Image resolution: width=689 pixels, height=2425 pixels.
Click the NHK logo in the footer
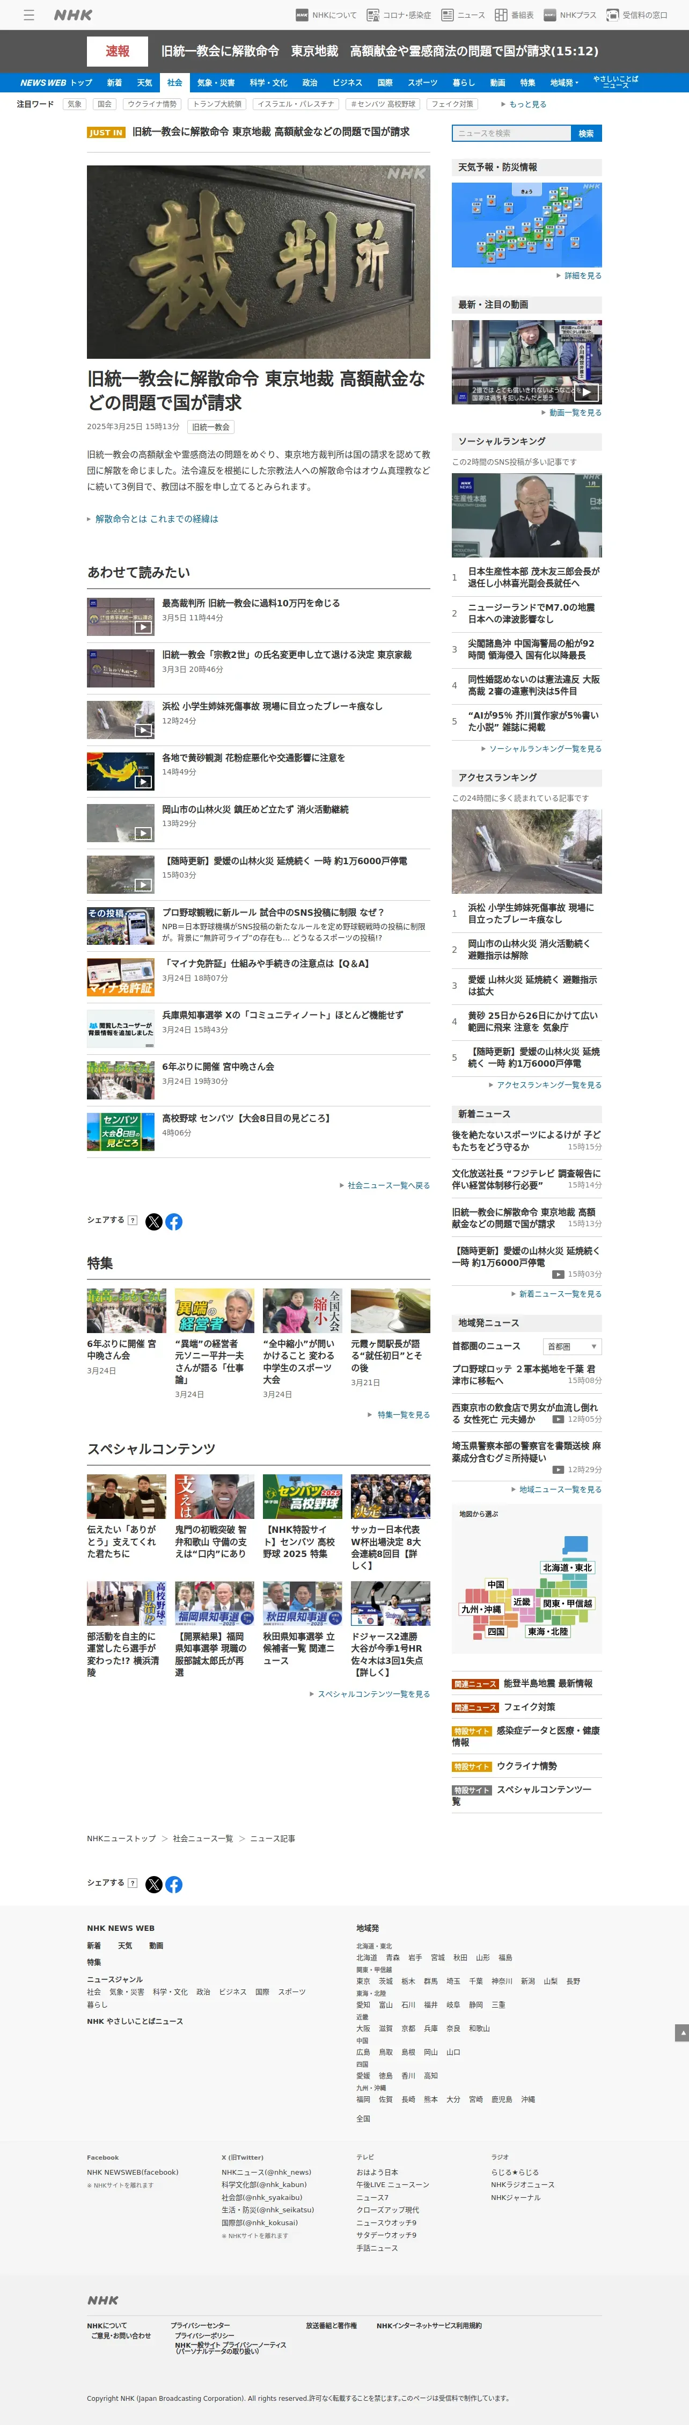[102, 2300]
